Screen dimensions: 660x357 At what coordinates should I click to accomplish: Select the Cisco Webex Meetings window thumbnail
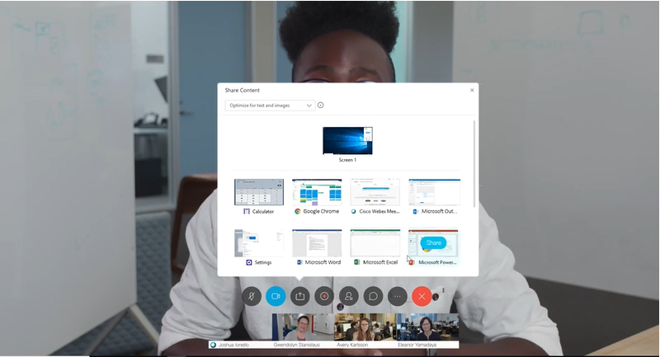click(x=375, y=192)
